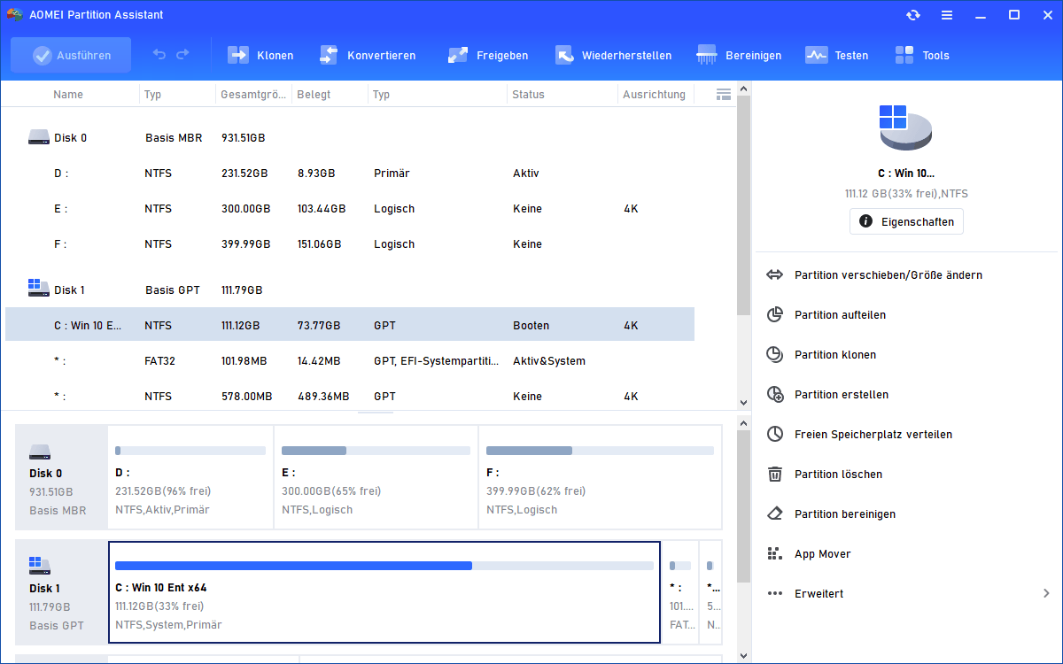
Task: Choose Partition bereinigen
Action: (x=845, y=514)
